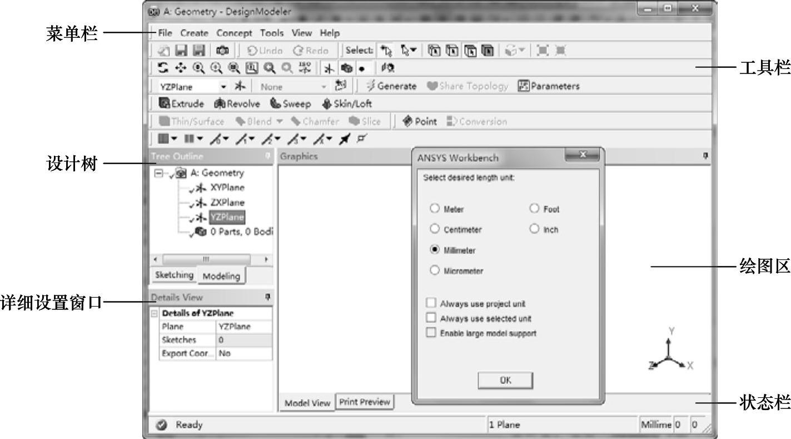Click the ISO isometric view icon
The width and height of the screenshot is (791, 439).
[304, 68]
